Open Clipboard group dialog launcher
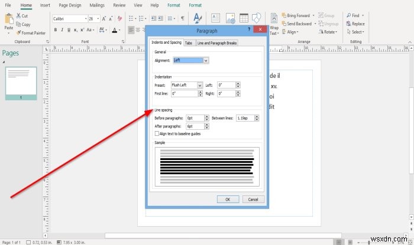This screenshot has width=414, height=245. (47, 42)
